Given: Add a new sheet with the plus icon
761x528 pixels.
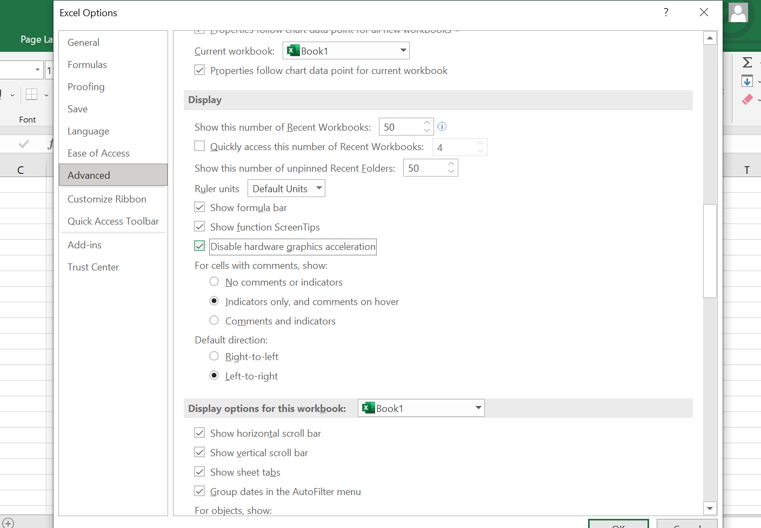Looking at the screenshot, I should pos(8,523).
